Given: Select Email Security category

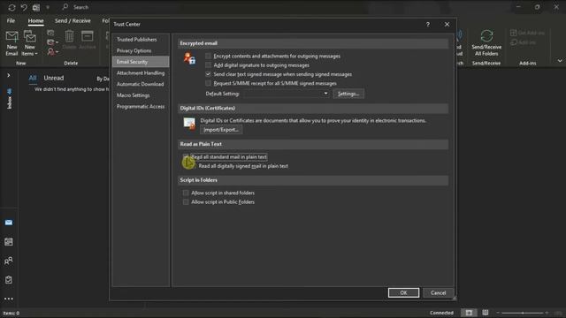Looking at the screenshot, I should pyautogui.click(x=141, y=62).
